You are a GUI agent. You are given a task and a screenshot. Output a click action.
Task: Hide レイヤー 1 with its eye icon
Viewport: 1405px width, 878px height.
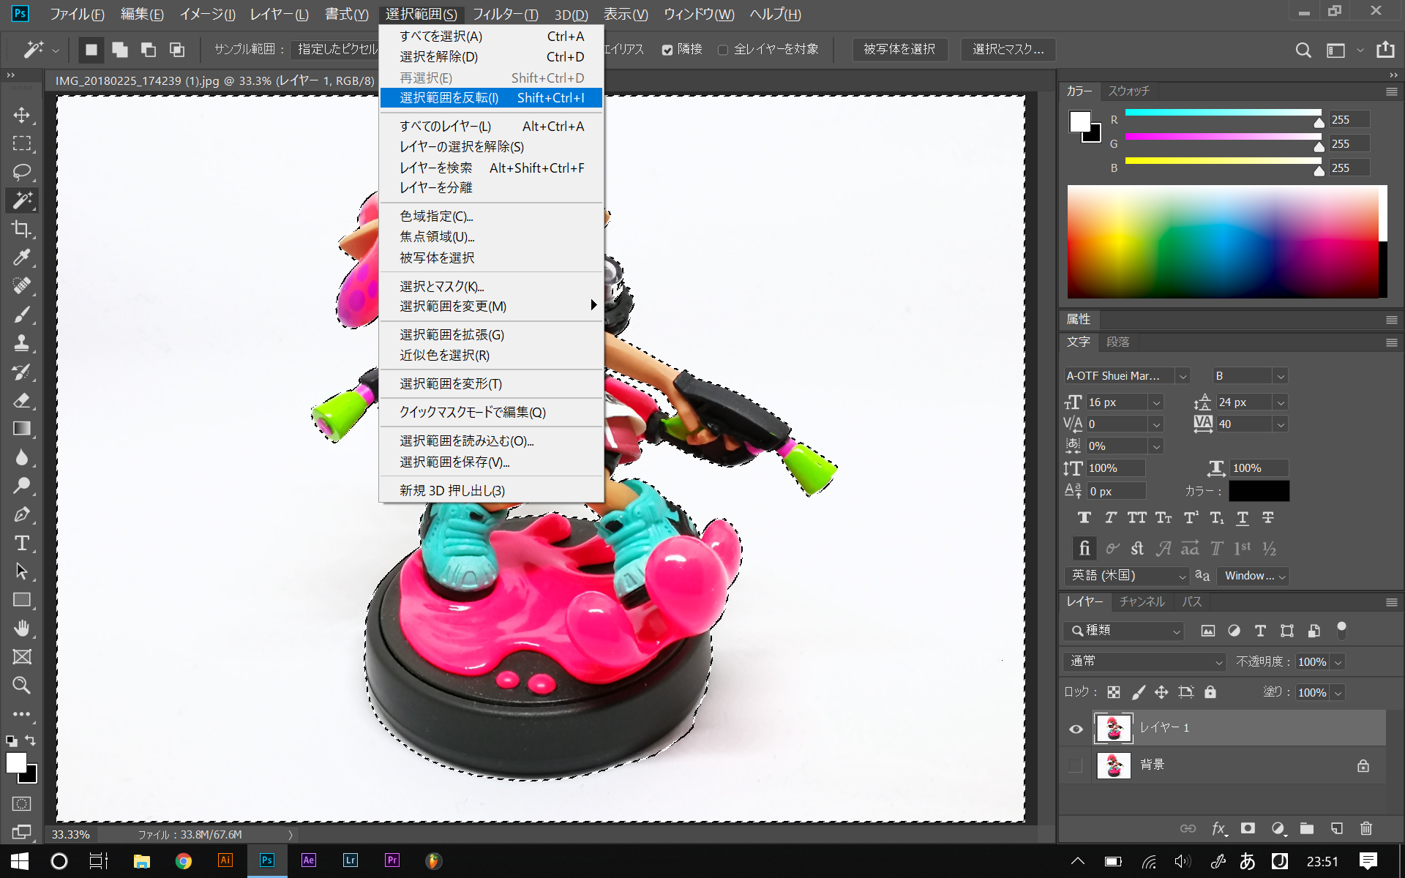pyautogui.click(x=1076, y=729)
